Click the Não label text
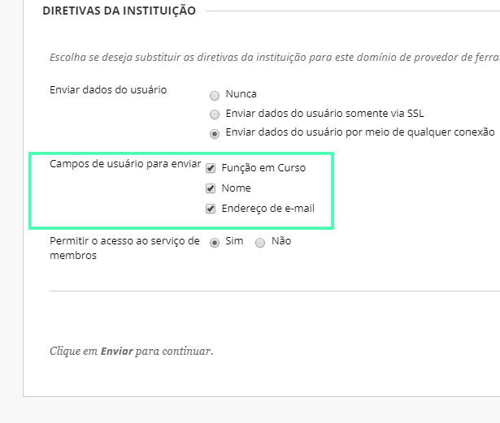 coord(281,241)
